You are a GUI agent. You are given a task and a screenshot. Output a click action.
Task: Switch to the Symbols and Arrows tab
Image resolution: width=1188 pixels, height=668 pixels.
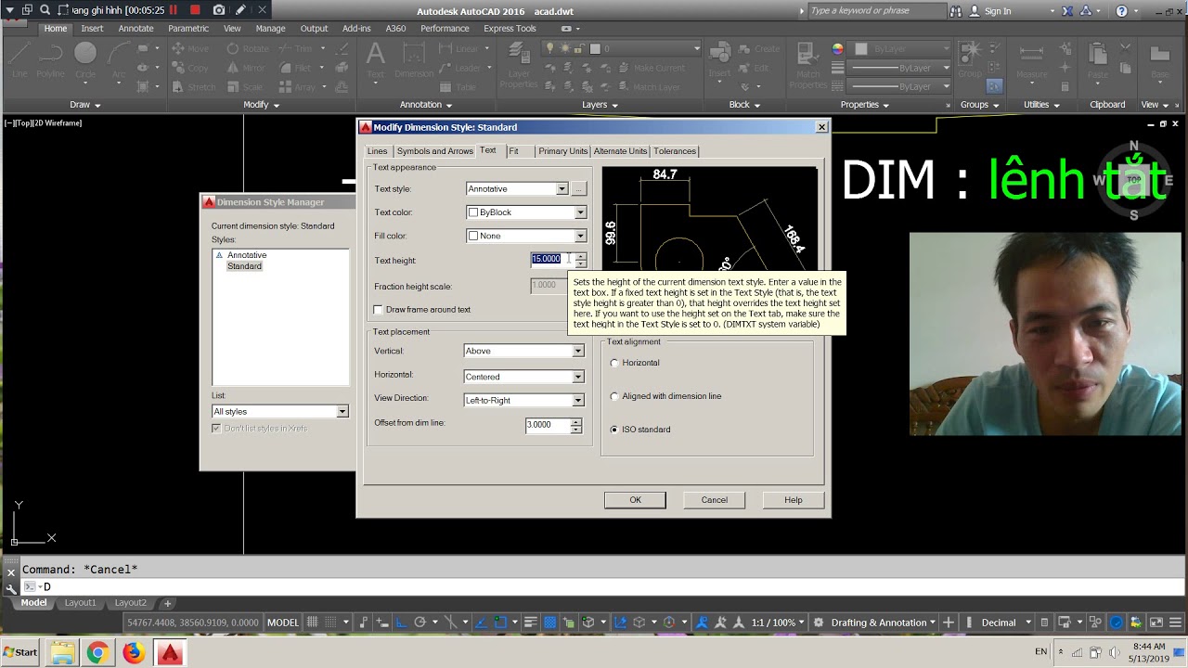434,151
